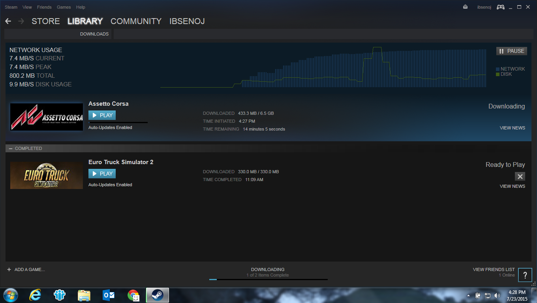Click Auto-Updates Enabled under Euro Truck Simulator
This screenshot has width=537, height=303.
110,185
